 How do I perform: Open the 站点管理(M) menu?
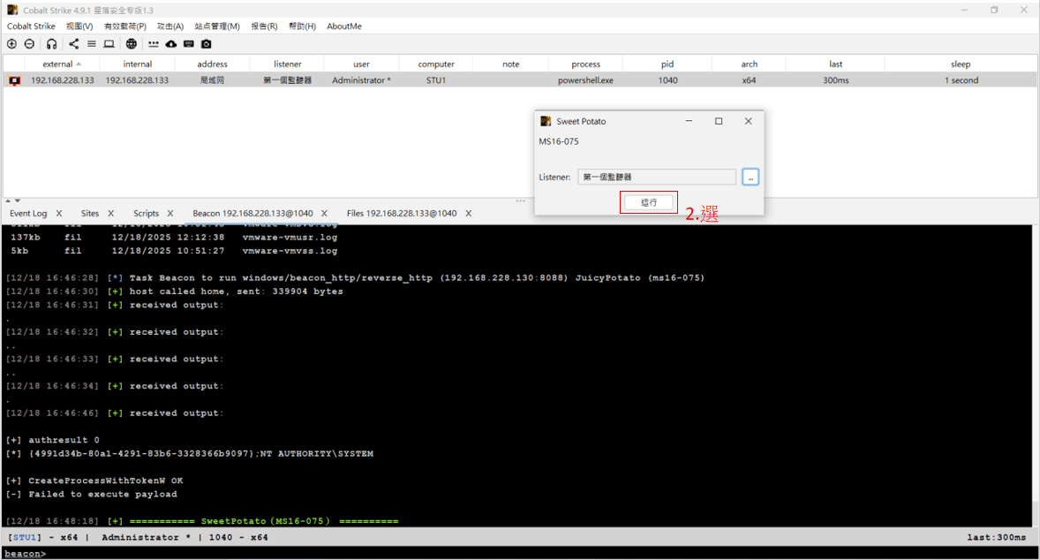(x=217, y=26)
